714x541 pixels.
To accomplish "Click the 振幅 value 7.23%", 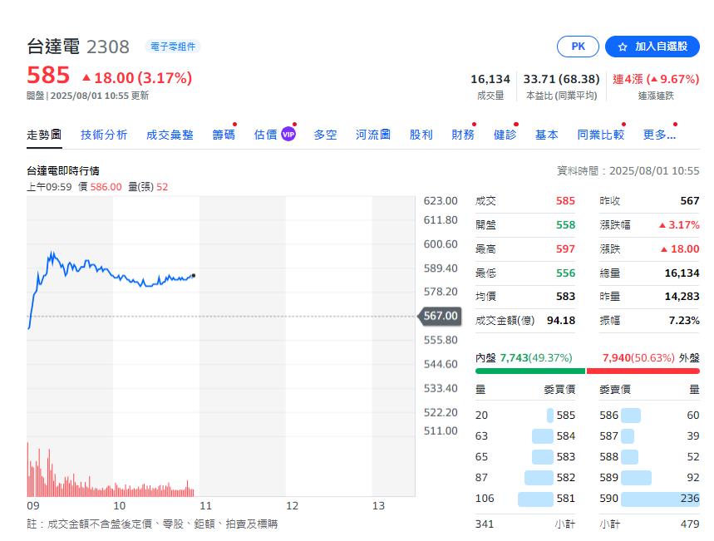I will [684, 321].
